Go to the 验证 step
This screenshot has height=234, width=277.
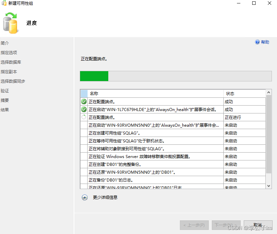click(x=5, y=91)
